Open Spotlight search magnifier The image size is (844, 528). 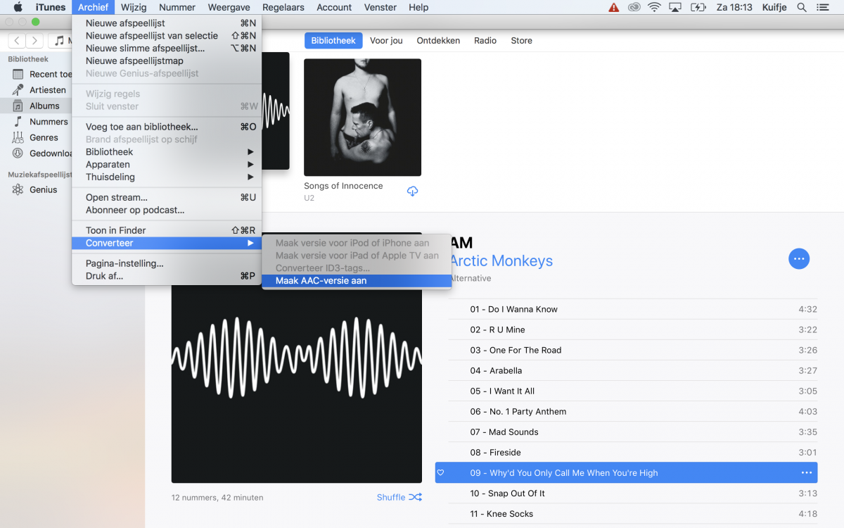tap(802, 7)
